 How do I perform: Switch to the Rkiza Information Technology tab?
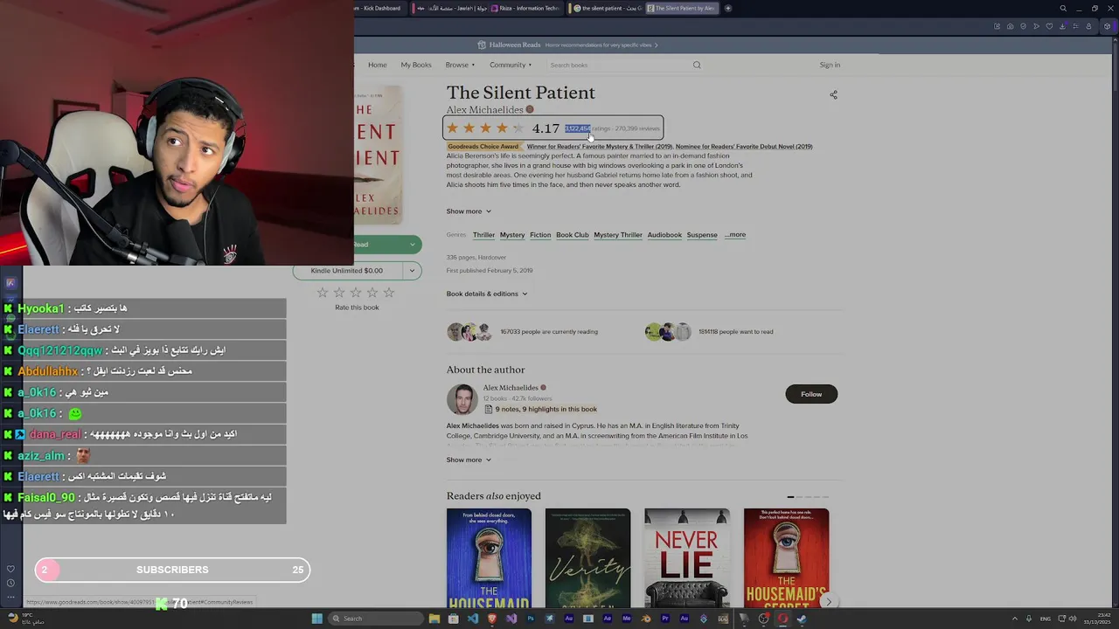[526, 8]
